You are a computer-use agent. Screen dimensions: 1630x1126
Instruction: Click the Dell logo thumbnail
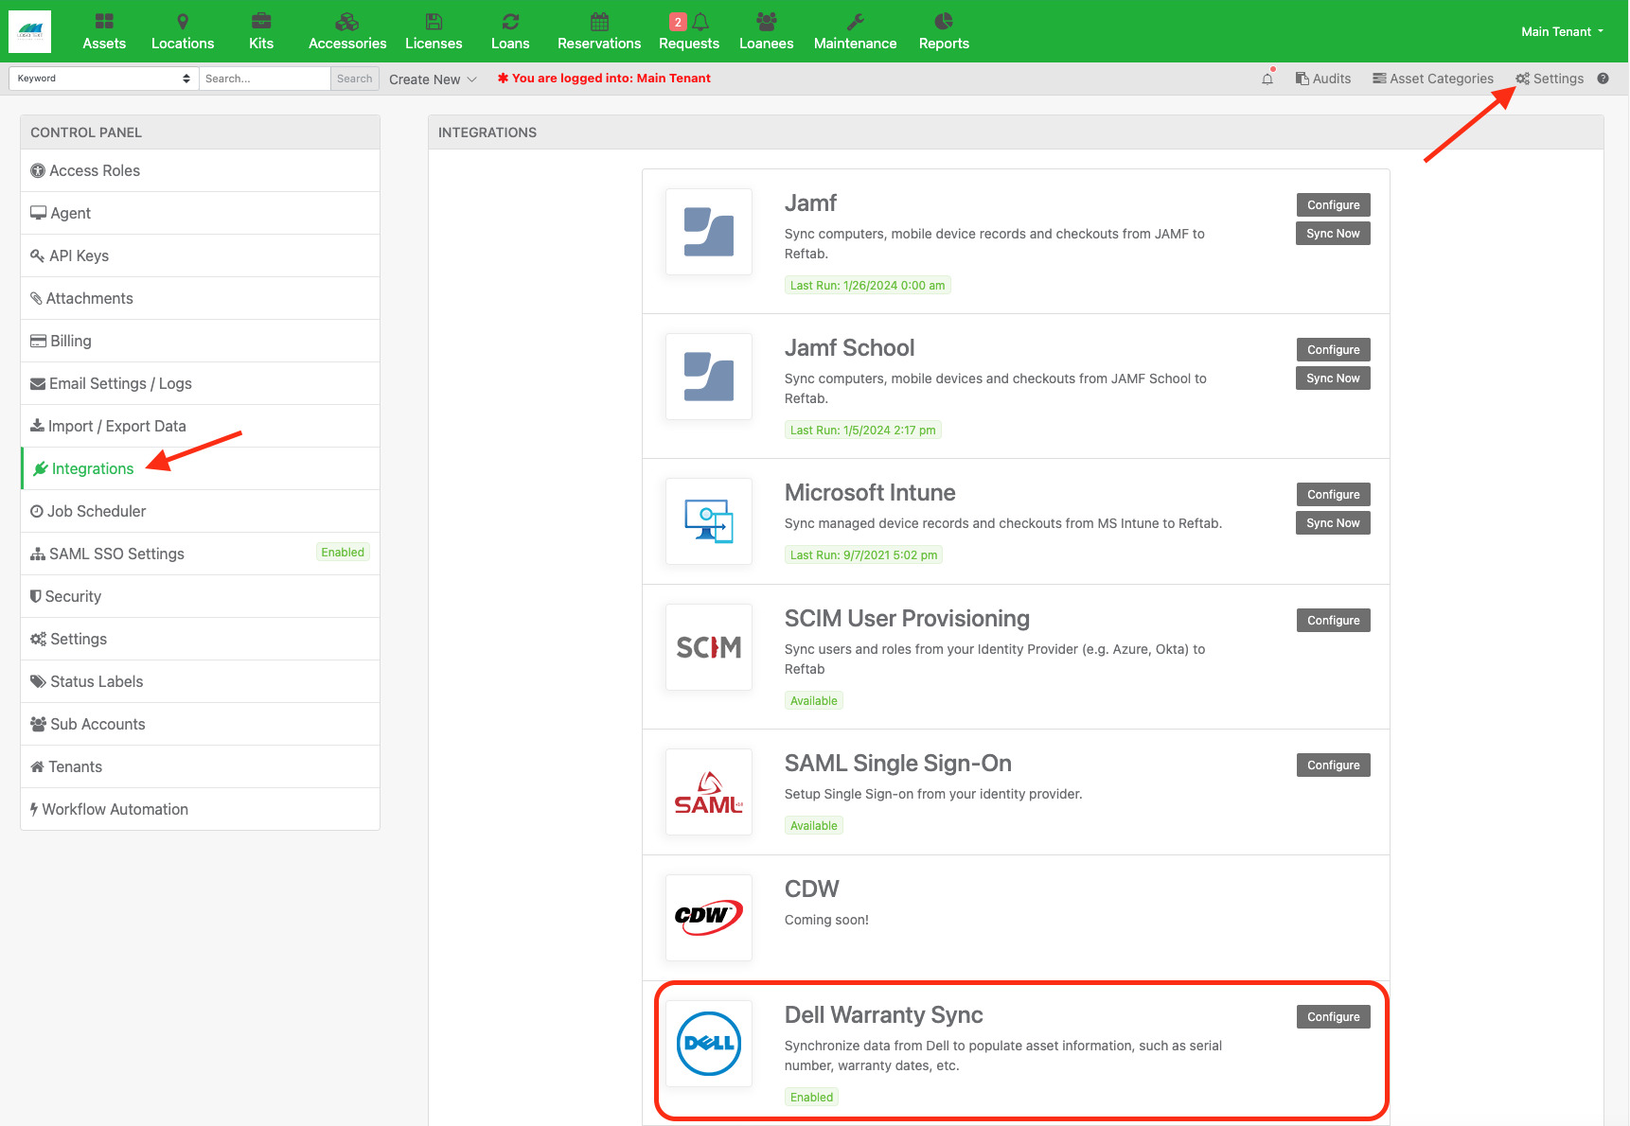[709, 1044]
